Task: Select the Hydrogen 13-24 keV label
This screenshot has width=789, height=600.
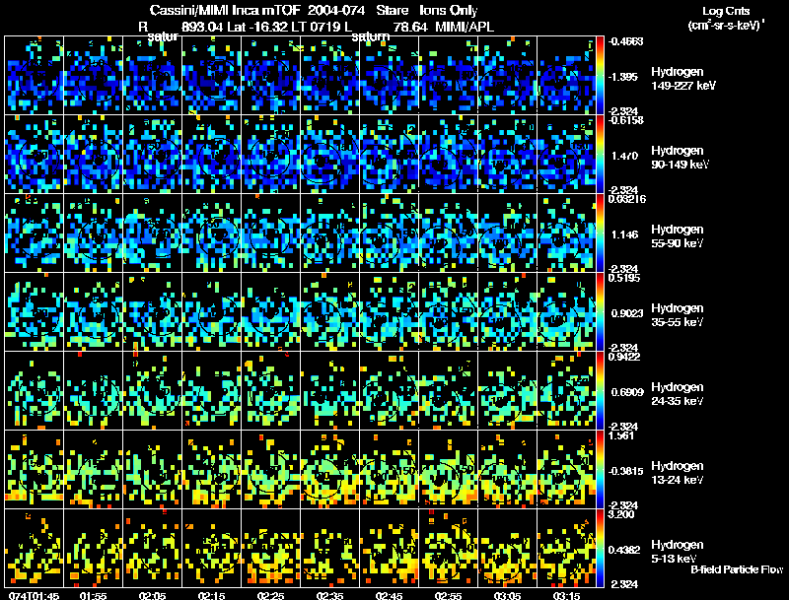Action: [678, 473]
